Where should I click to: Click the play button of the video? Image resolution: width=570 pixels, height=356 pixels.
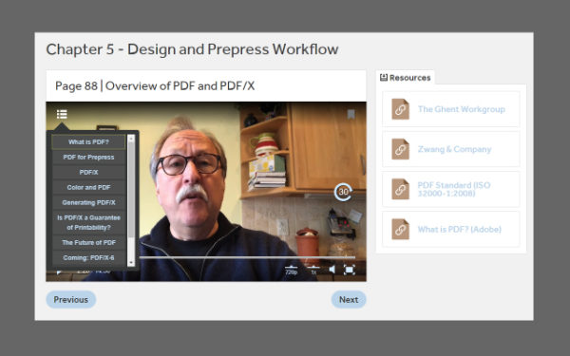[59, 272]
